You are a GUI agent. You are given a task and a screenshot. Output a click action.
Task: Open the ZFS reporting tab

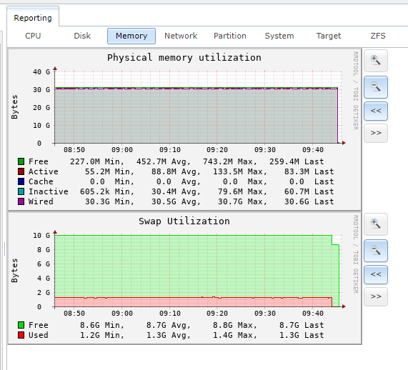pyautogui.click(x=378, y=36)
